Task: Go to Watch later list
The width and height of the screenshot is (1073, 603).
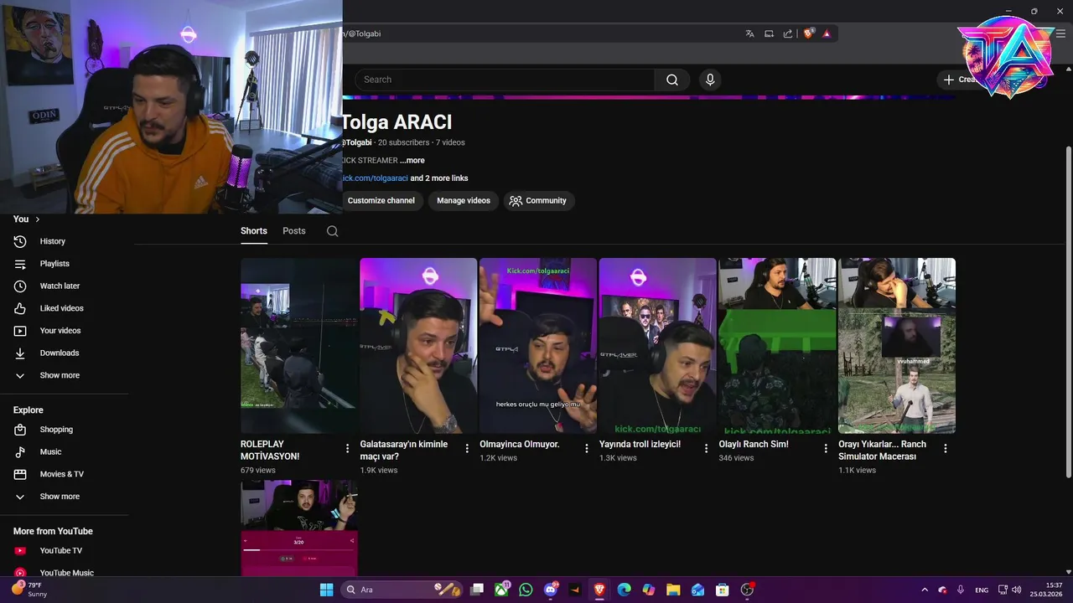Action: (x=60, y=286)
